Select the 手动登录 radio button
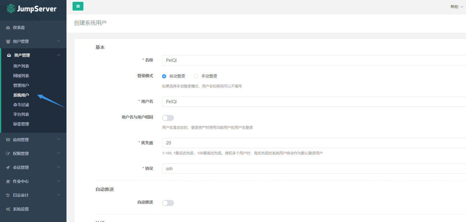The width and height of the screenshot is (466, 222). point(196,76)
